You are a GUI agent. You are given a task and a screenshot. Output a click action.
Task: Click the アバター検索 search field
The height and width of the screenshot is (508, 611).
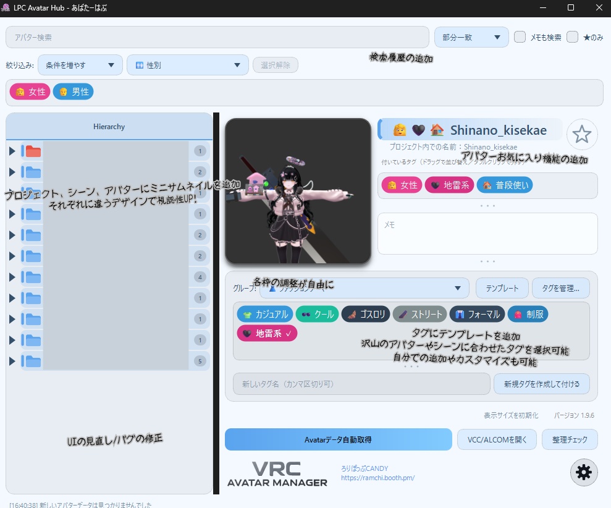pos(217,37)
